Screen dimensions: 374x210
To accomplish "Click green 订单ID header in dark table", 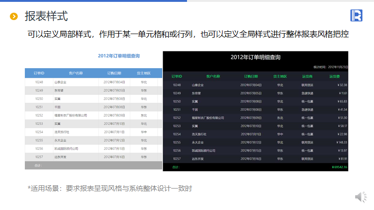I will pyautogui.click(x=177, y=77).
